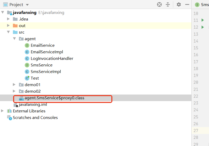
Task: Click the Collapse All icon
Action: (x=168, y=4)
